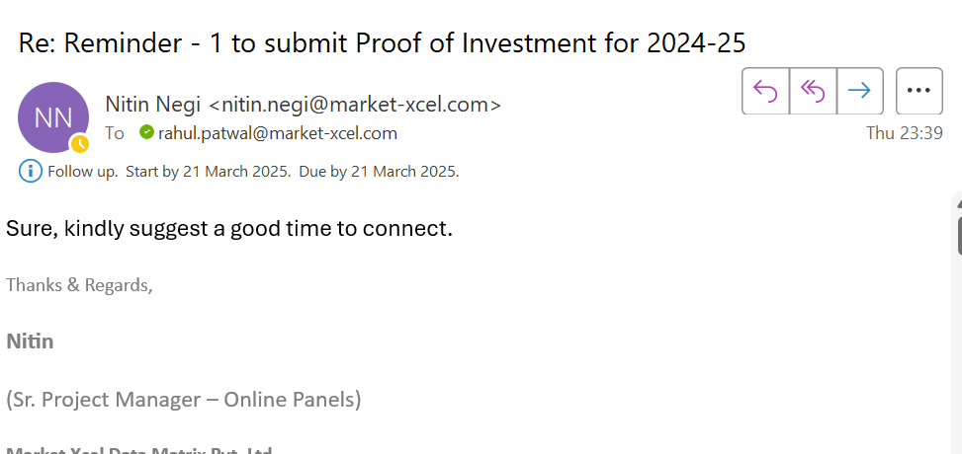The width and height of the screenshot is (962, 454).
Task: Click on the message body sentence
Action: pos(229,229)
